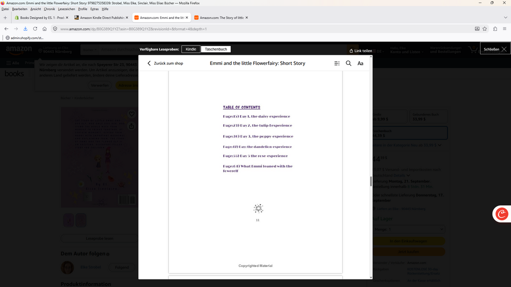511x287 pixels.
Task: Click the reader vertical scrollbar thumb
Action: click(371, 181)
